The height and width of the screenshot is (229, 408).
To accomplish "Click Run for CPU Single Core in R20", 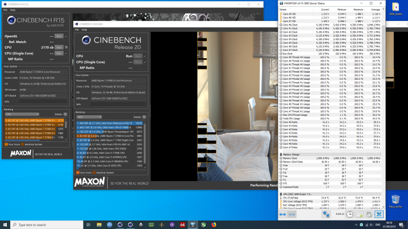I will (138, 62).
